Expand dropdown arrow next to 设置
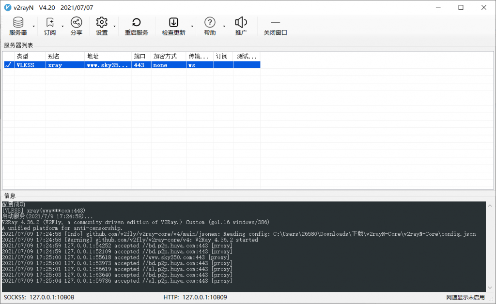The height and width of the screenshot is (304, 496). click(x=114, y=26)
